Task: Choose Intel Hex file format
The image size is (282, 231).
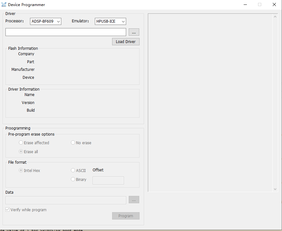Action: pos(21,170)
